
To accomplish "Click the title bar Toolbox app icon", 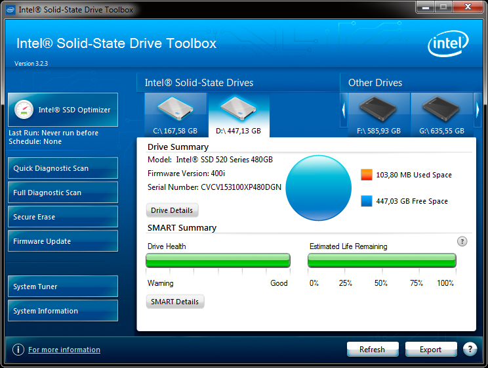I will [10, 10].
